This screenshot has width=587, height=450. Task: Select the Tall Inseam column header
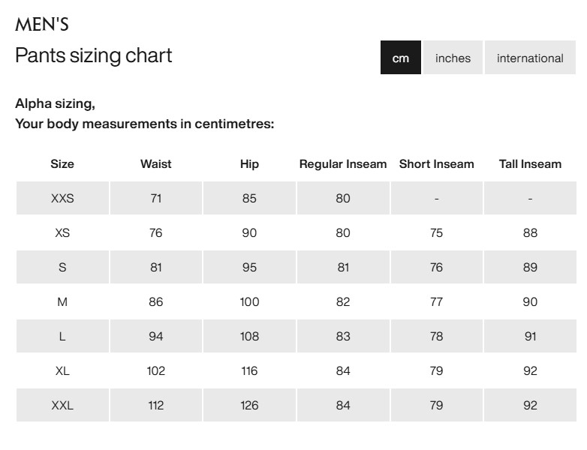pos(530,164)
